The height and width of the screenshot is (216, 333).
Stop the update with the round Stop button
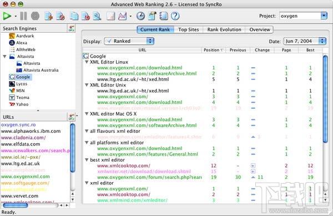pos(35,16)
